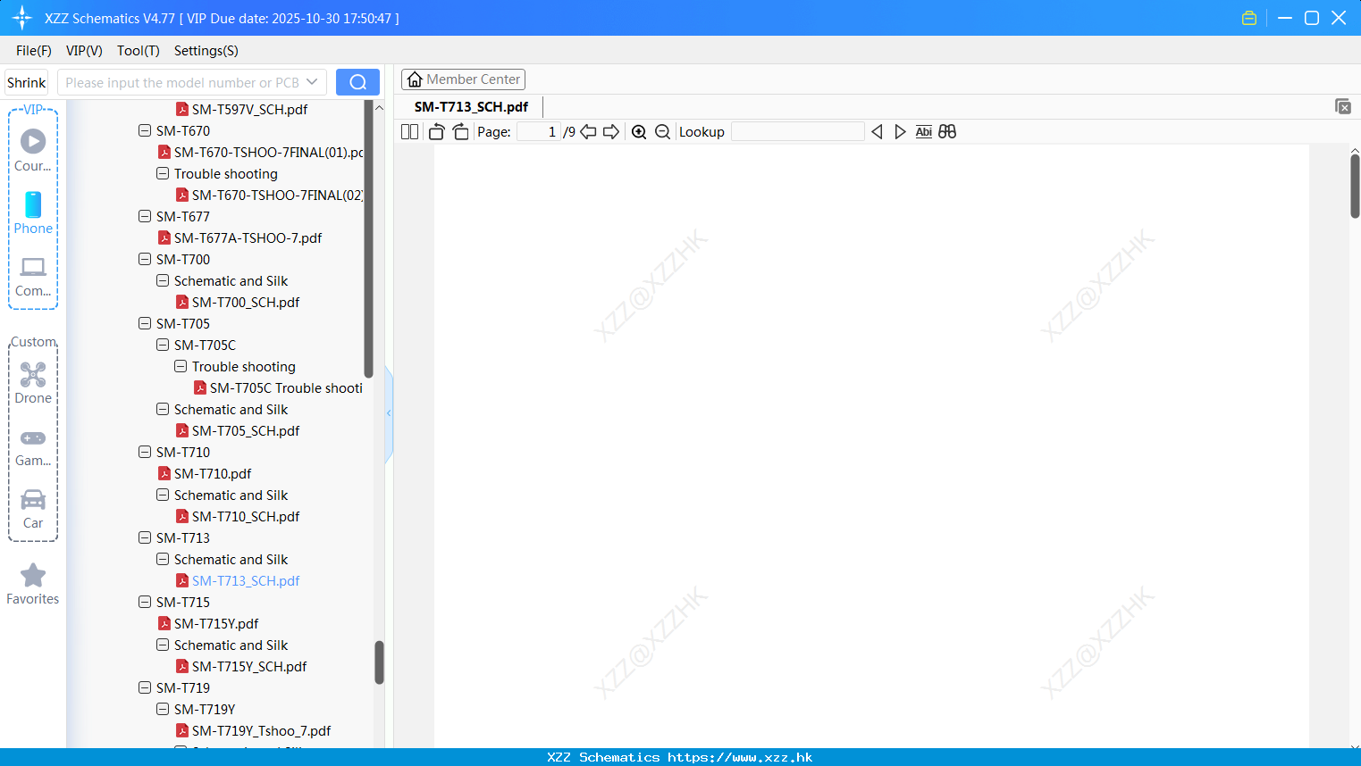
Task: Select the highlighted SM-T713_SCH.pdf tree file
Action: pos(246,580)
